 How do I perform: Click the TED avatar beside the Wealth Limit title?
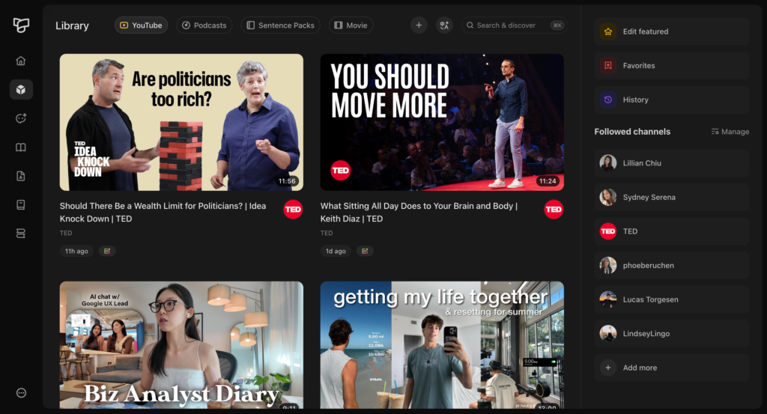point(293,210)
